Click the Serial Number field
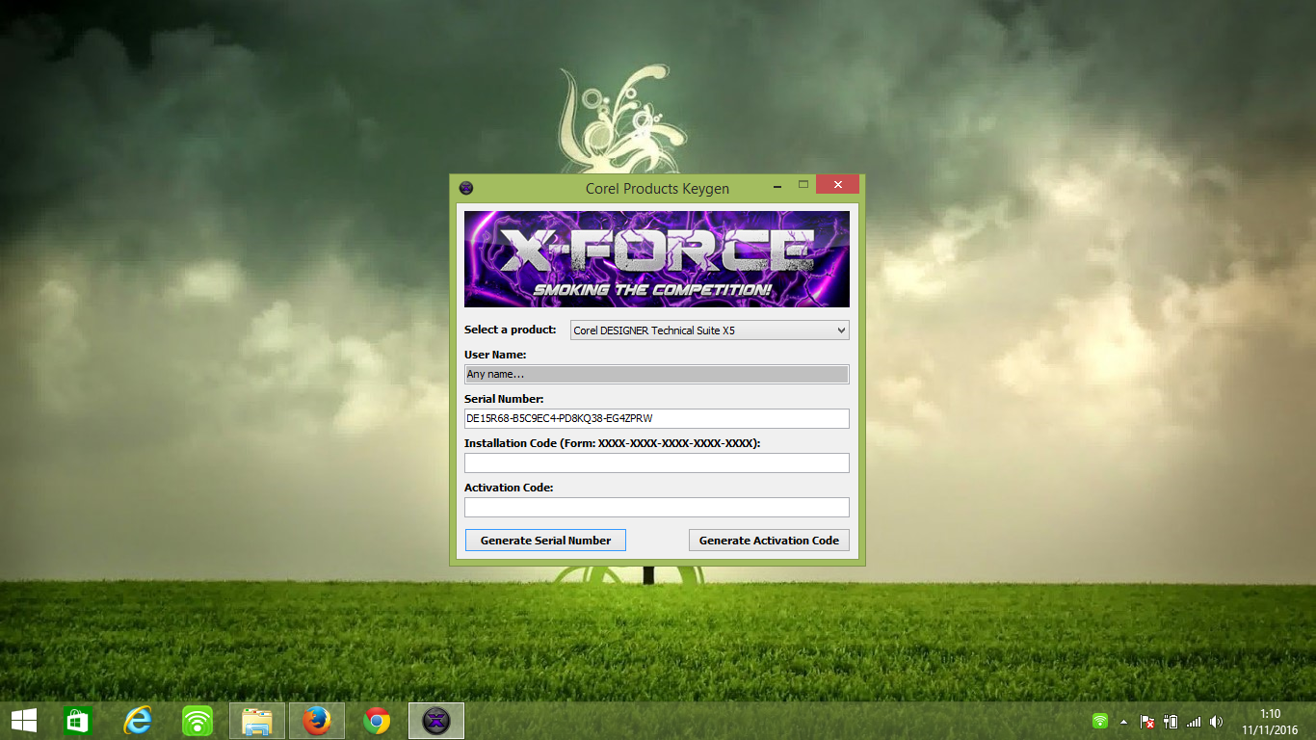Image resolution: width=1316 pixels, height=740 pixels. (x=656, y=418)
